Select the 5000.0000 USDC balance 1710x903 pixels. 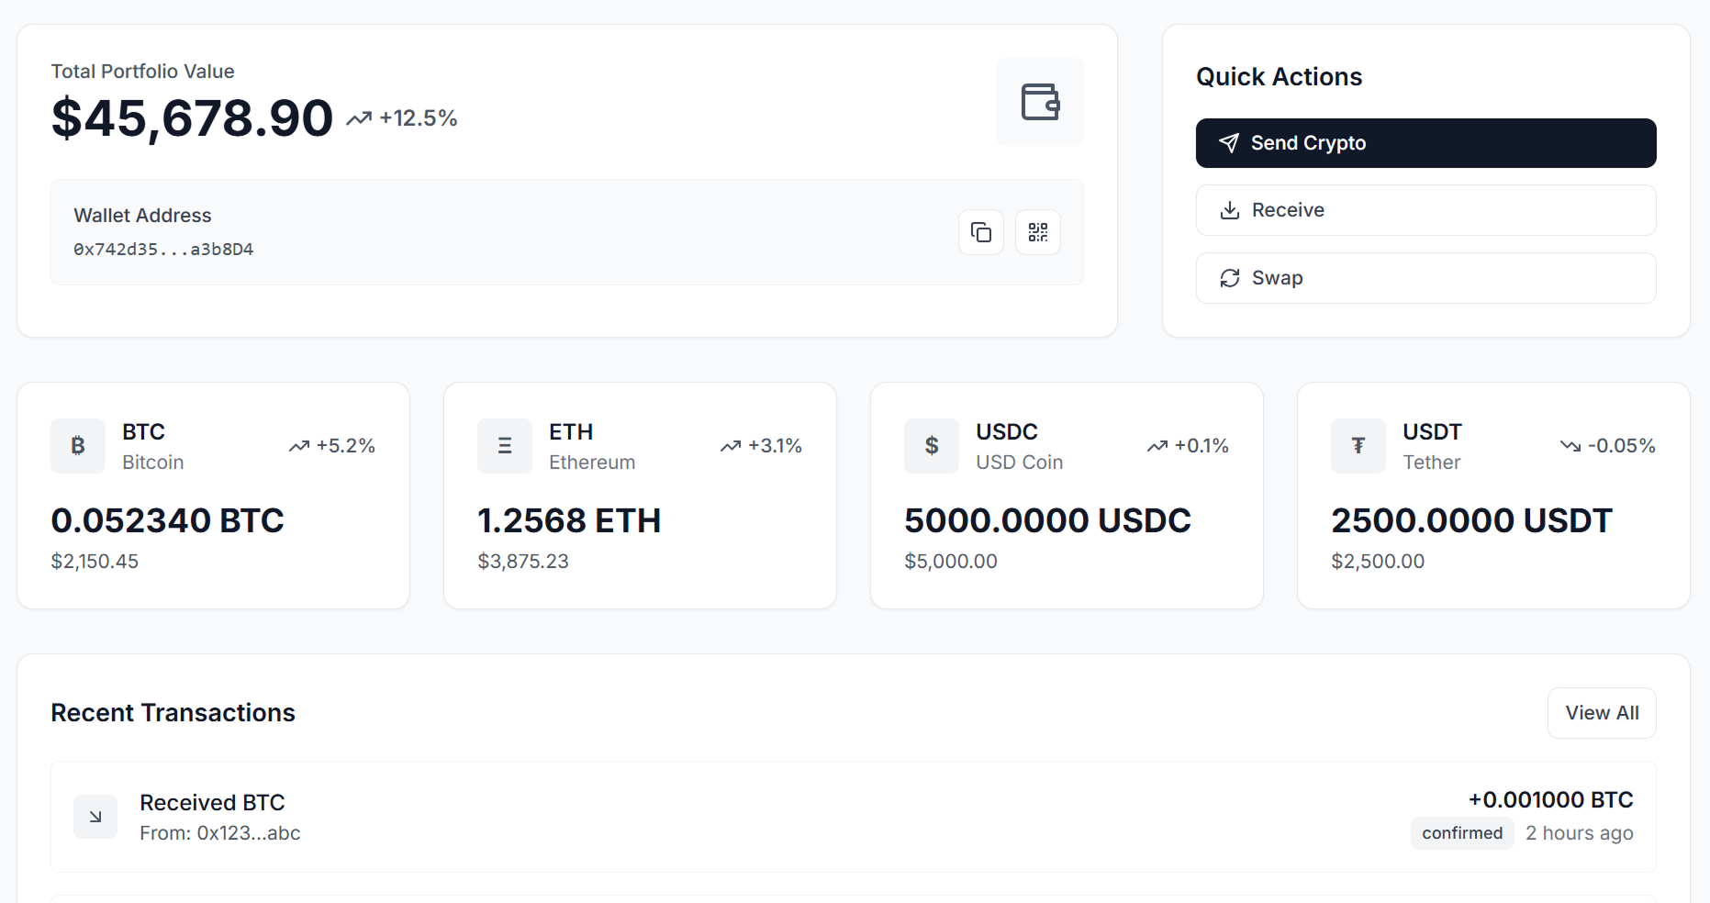[1047, 520]
